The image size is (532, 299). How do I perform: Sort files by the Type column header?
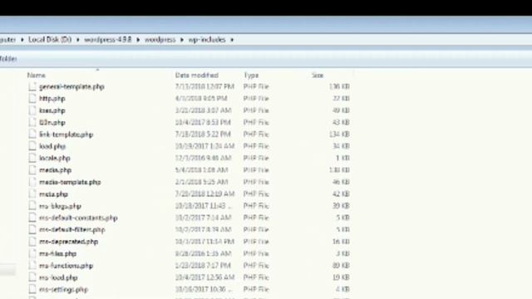(x=251, y=76)
